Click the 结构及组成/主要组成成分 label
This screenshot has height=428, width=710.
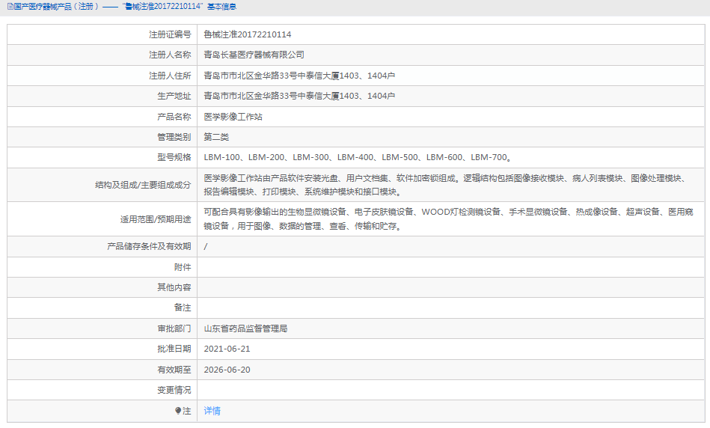coord(143,185)
